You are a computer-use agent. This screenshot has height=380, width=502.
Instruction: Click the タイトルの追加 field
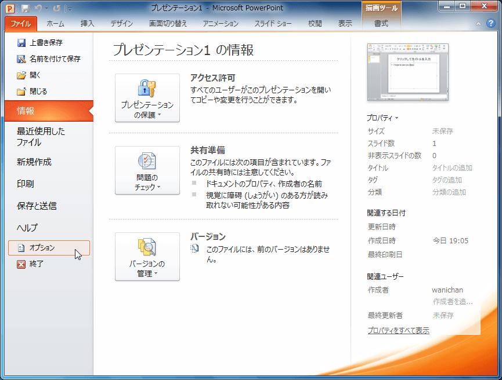pos(452,168)
